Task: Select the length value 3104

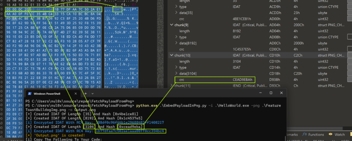Action: (x=237, y=61)
